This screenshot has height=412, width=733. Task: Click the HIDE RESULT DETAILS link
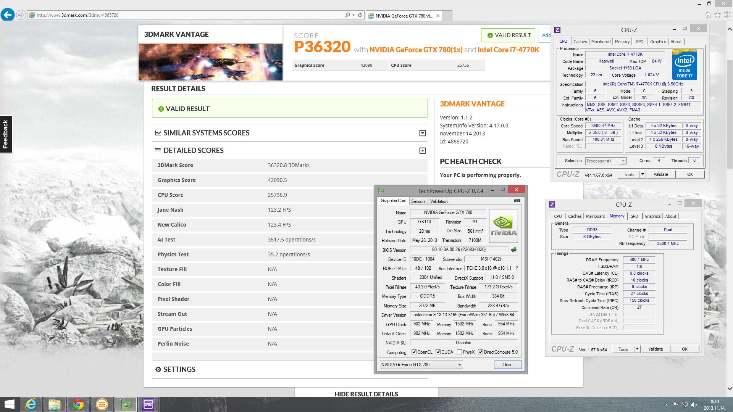click(x=366, y=394)
